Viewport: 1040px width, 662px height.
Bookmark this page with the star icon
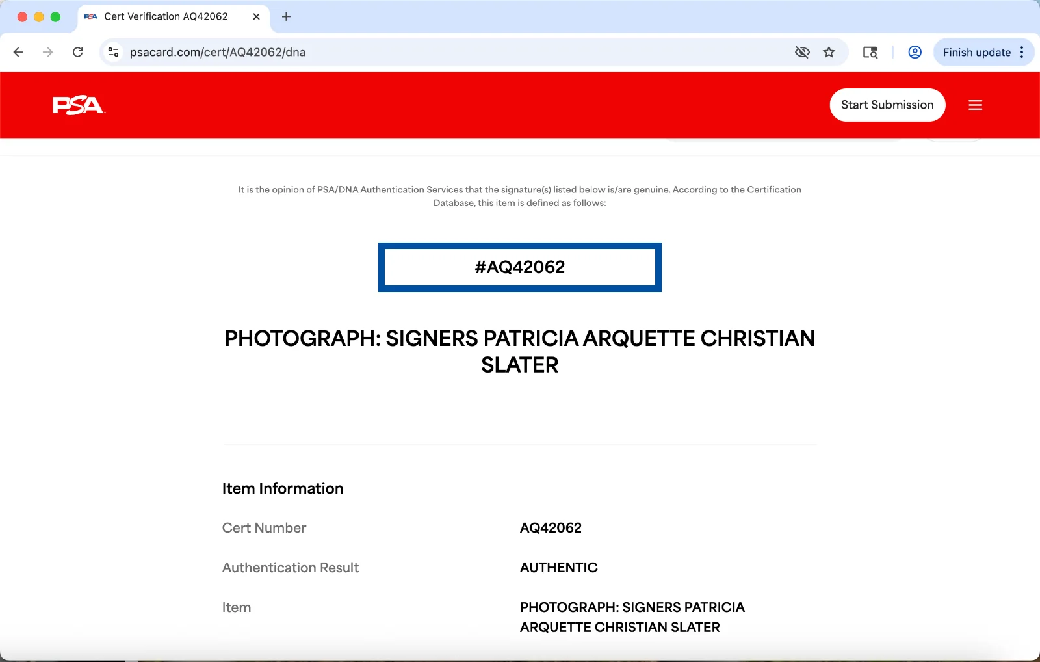click(x=829, y=52)
